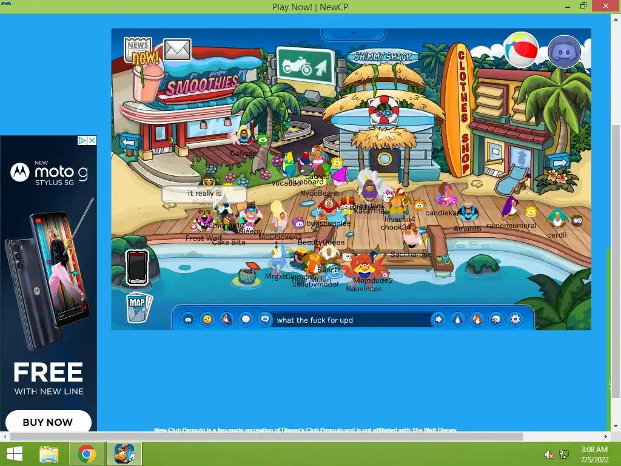Screen dimensions: 621x466
Task: Open the emotes winking face icon
Action: (x=207, y=319)
